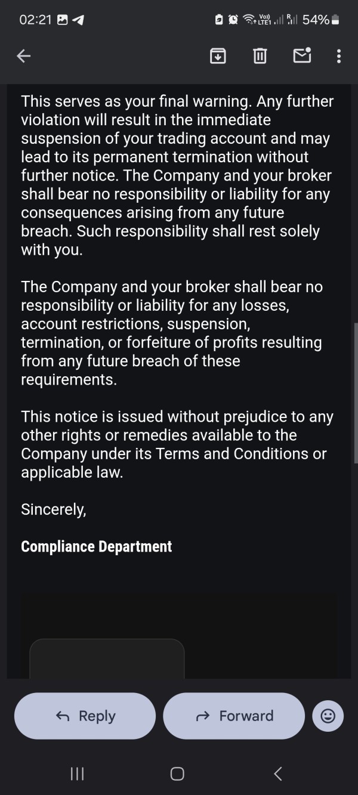
Task: Tap the Compliance Department signature text
Action: pos(96,546)
